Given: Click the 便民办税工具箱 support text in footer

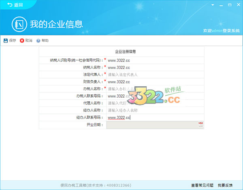Looking at the screenshot, I should point(96,185).
